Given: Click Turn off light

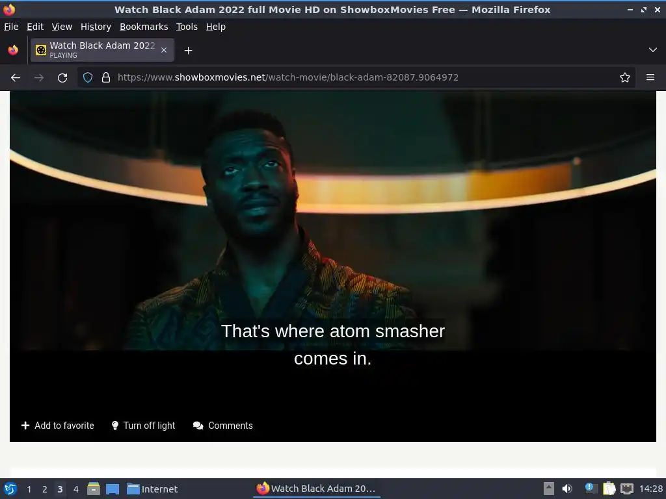Looking at the screenshot, I should [x=143, y=426].
